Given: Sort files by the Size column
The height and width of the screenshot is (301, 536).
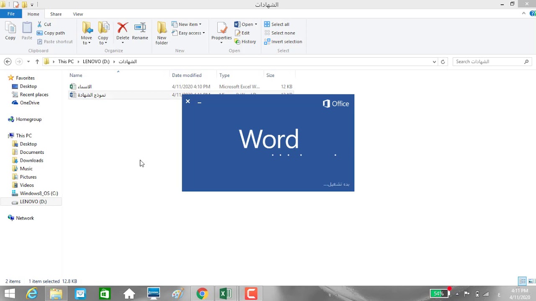Looking at the screenshot, I should pos(280,75).
